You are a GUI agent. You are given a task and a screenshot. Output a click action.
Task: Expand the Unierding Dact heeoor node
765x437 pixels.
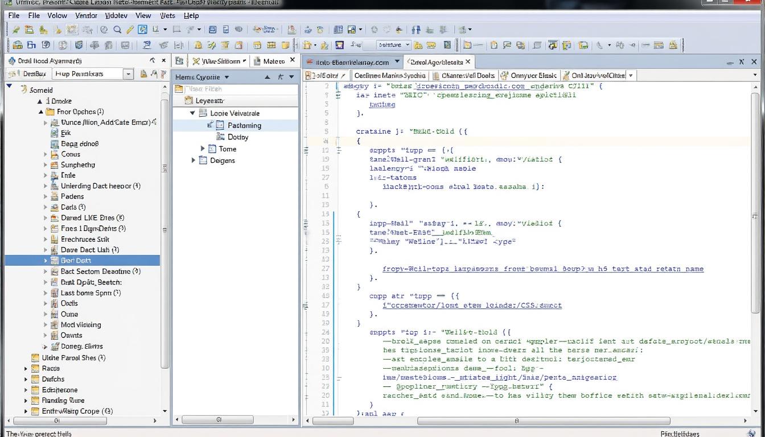click(x=46, y=186)
